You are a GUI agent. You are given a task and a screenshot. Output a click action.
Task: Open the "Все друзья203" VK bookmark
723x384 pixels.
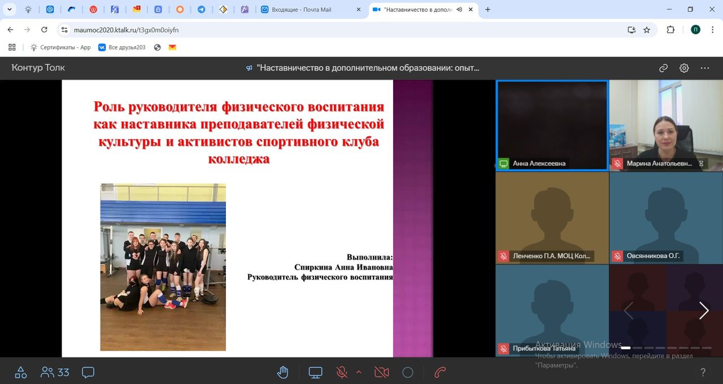coord(122,47)
